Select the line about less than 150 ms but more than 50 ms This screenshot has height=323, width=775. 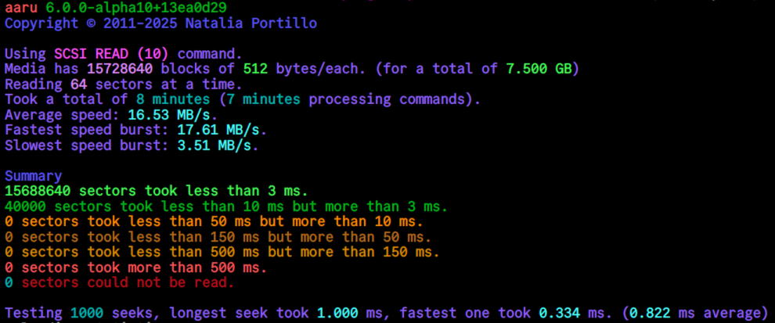click(218, 237)
